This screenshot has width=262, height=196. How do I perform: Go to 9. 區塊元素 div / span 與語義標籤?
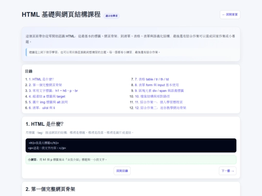coord(159,90)
